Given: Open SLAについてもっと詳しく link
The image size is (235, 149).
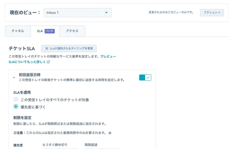Looking at the screenshot, I should 27,62.
